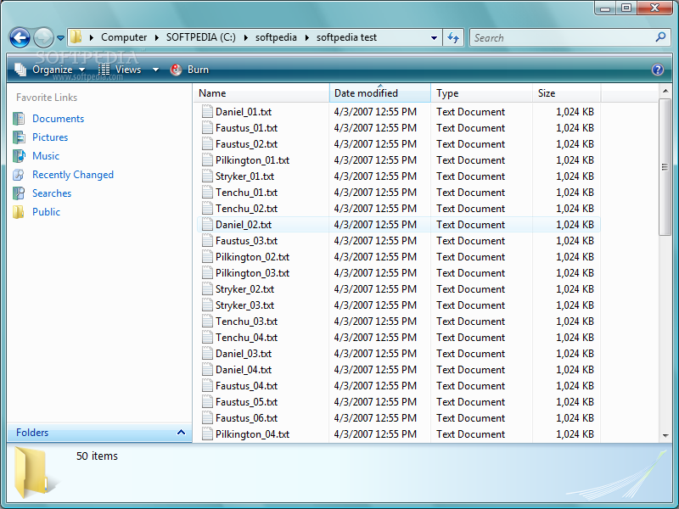Sort by the Name column header
This screenshot has height=509, width=679.
(x=261, y=93)
